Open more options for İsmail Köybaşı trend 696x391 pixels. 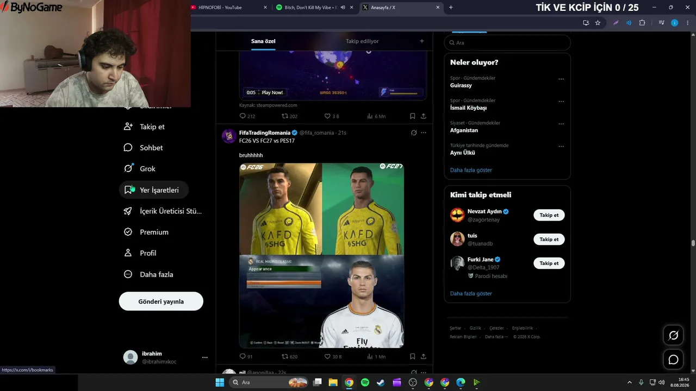pyautogui.click(x=561, y=102)
